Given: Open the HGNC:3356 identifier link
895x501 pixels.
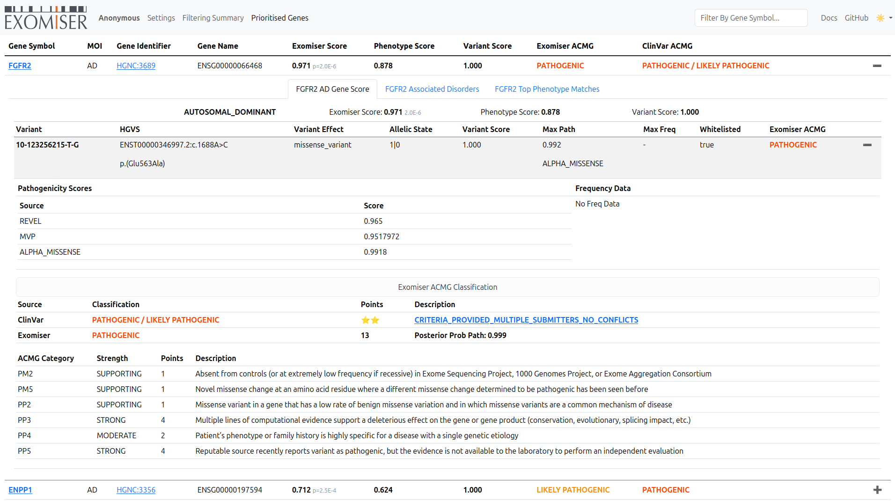Looking at the screenshot, I should tap(136, 490).
